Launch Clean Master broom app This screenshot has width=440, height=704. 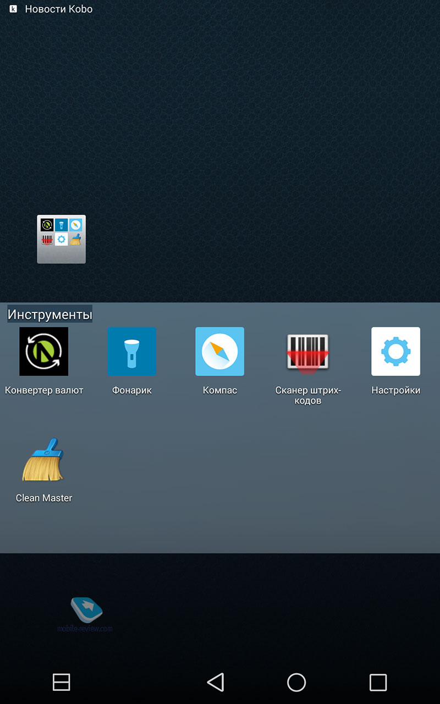click(44, 460)
